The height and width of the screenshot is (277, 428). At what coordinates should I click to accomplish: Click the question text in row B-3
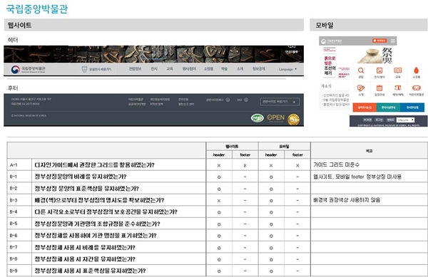99,200
